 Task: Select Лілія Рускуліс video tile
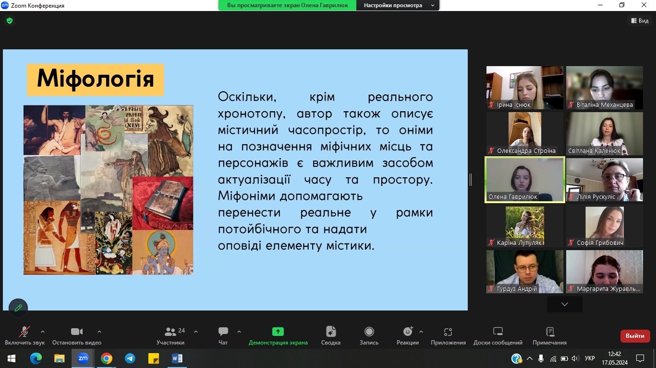[605, 180]
